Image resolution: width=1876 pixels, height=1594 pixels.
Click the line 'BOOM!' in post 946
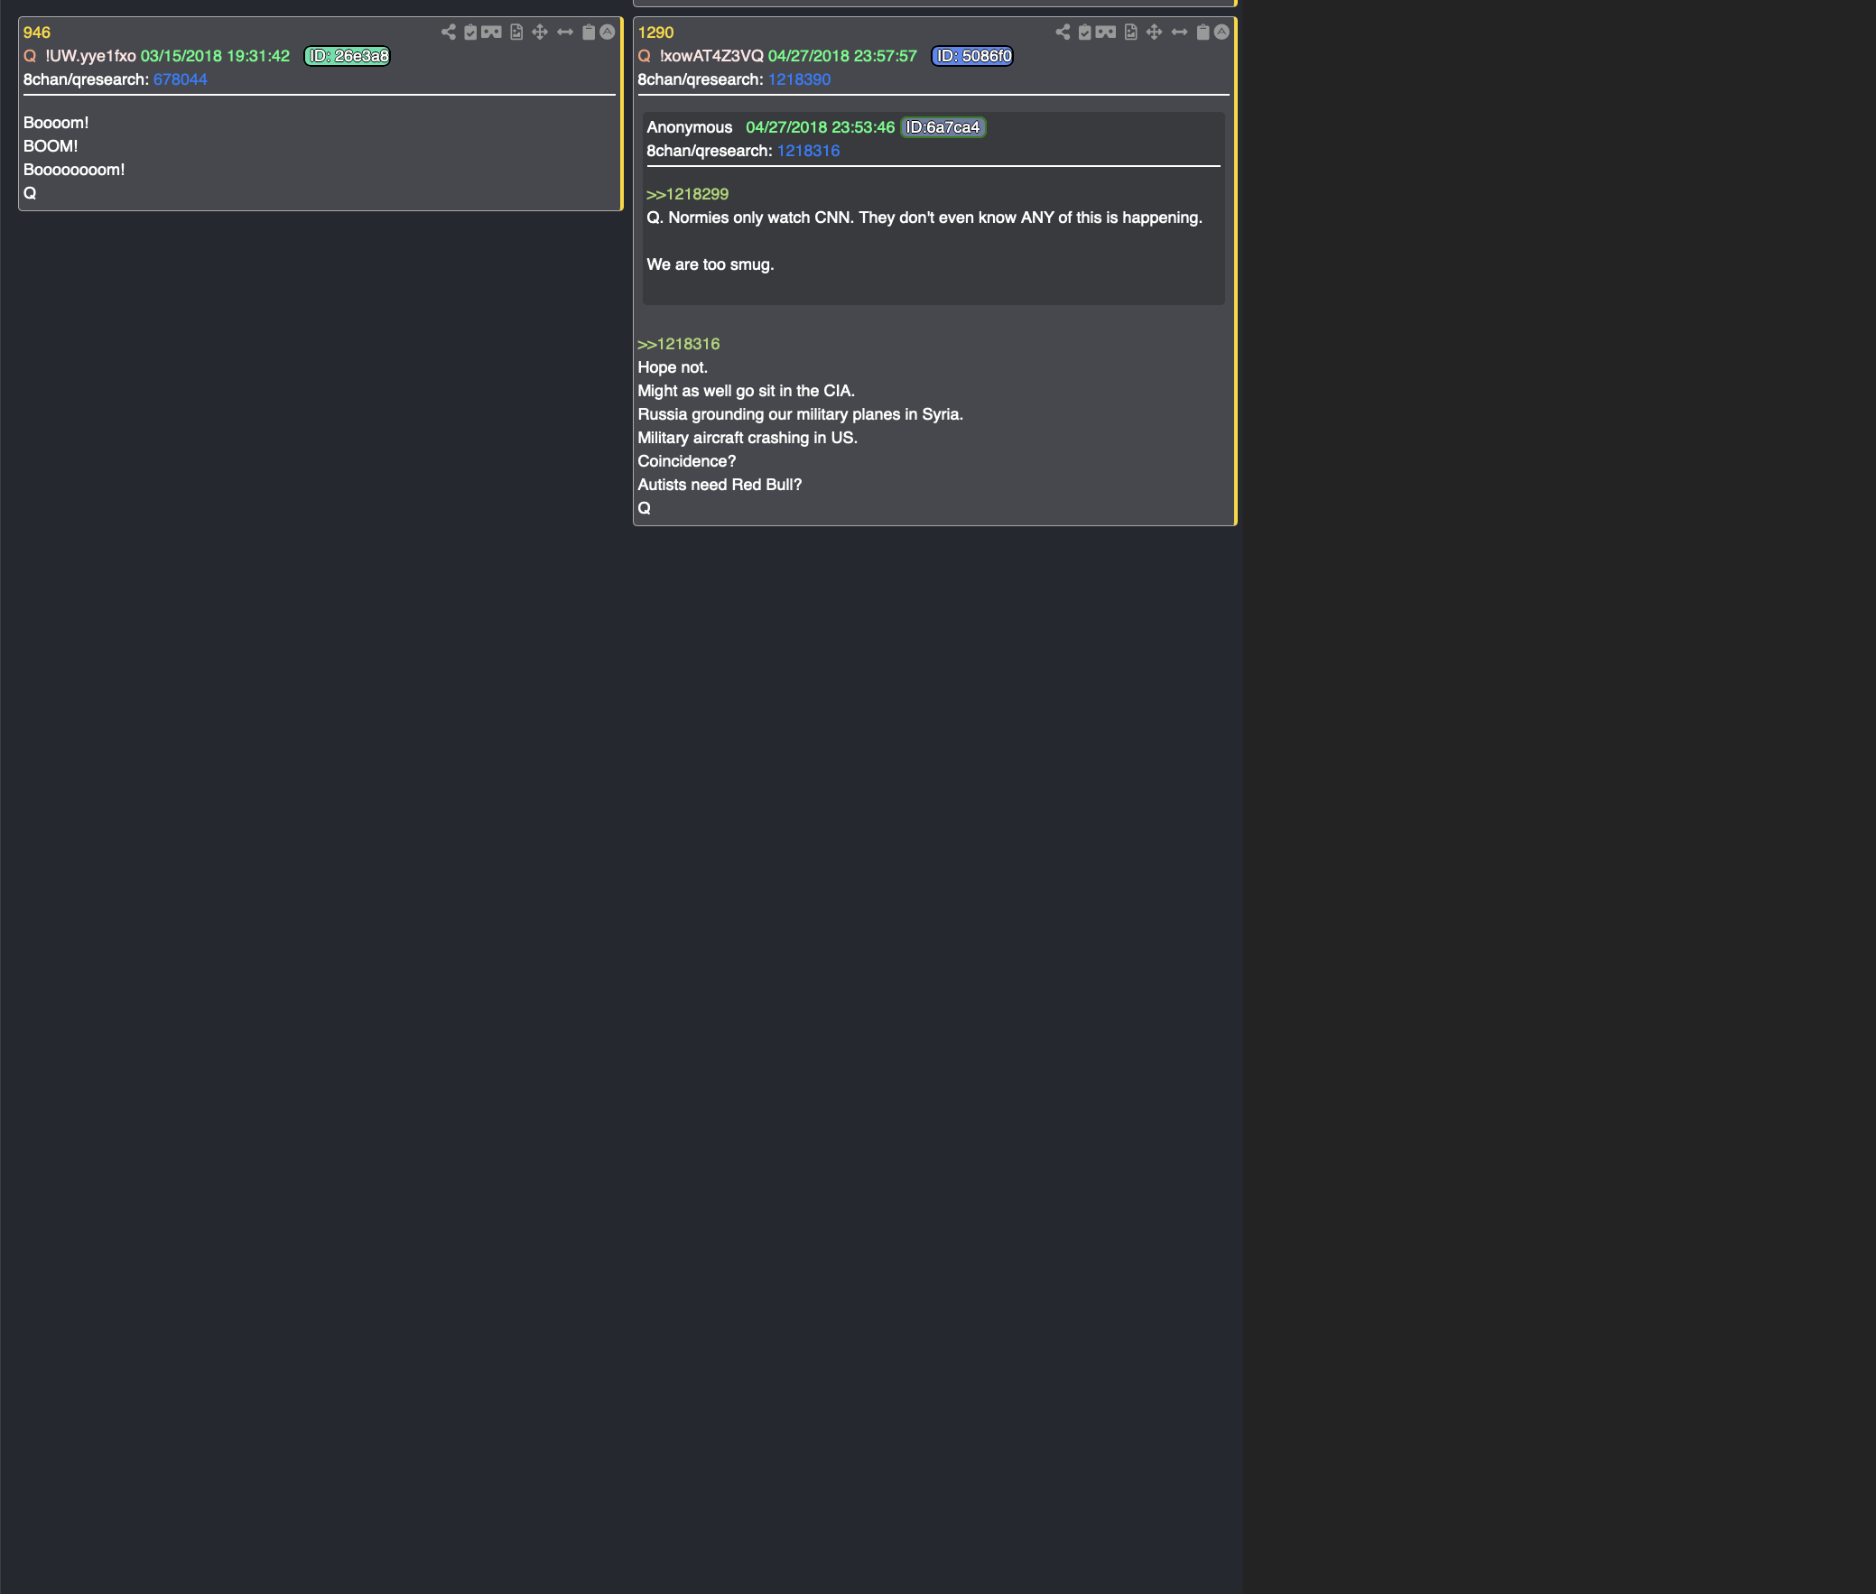(51, 146)
